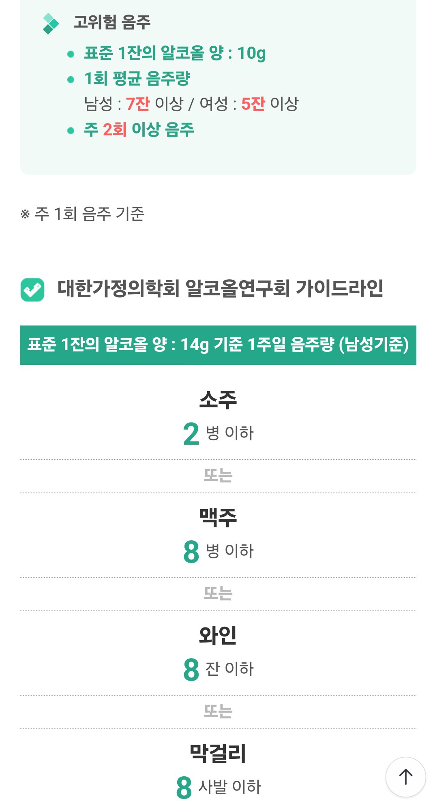
Task: Select the 소주 heading
Action: pos(218,399)
